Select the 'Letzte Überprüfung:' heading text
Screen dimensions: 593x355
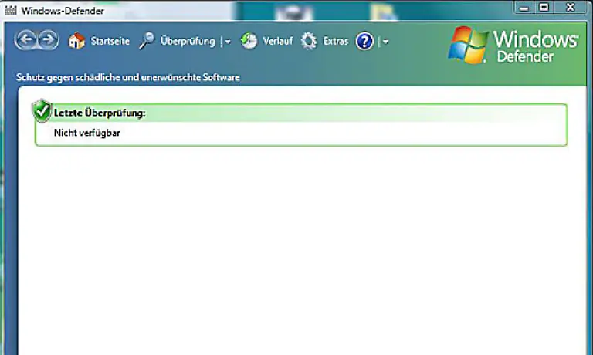pos(100,113)
